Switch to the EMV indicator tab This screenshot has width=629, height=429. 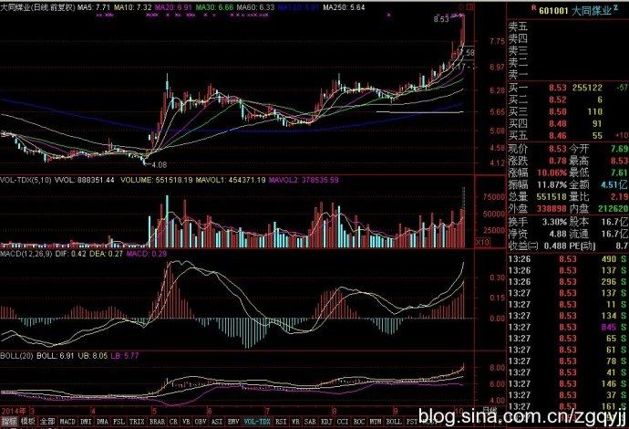point(233,422)
